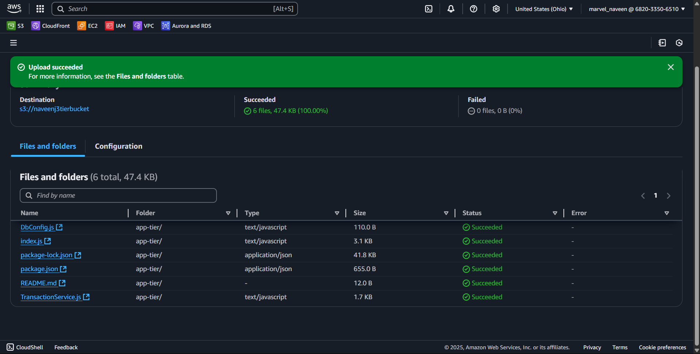Open package-lock.json external link icon
Image resolution: width=700 pixels, height=354 pixels.
pyautogui.click(x=78, y=255)
